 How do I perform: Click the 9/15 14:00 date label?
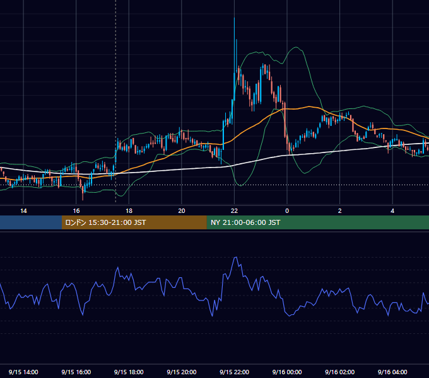(23, 372)
